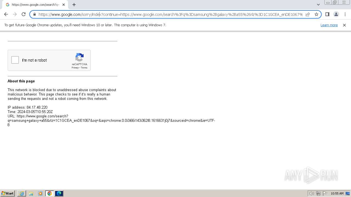
Task: Close the Chrome window
Action: click(x=344, y=2)
